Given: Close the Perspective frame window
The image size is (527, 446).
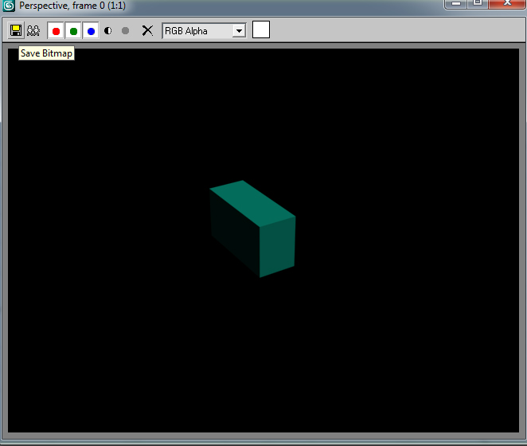Looking at the screenshot, I should point(507,3).
